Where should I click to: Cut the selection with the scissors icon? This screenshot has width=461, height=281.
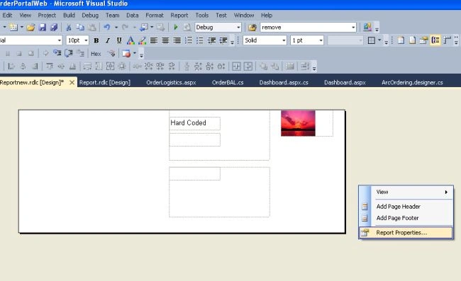[69, 28]
